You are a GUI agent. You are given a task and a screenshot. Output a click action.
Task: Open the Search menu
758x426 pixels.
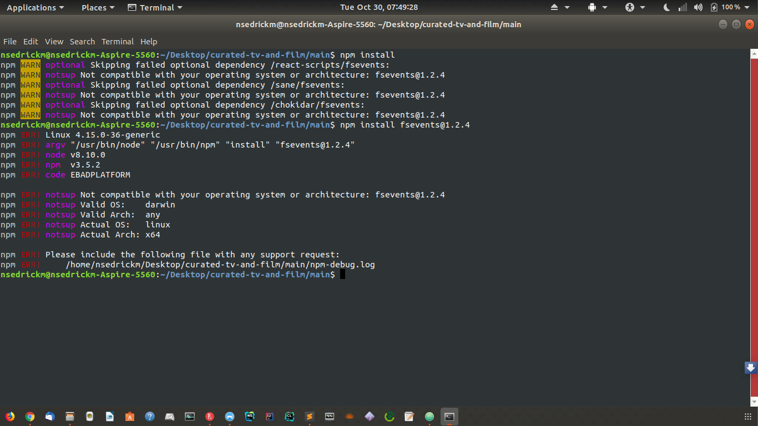tap(82, 42)
